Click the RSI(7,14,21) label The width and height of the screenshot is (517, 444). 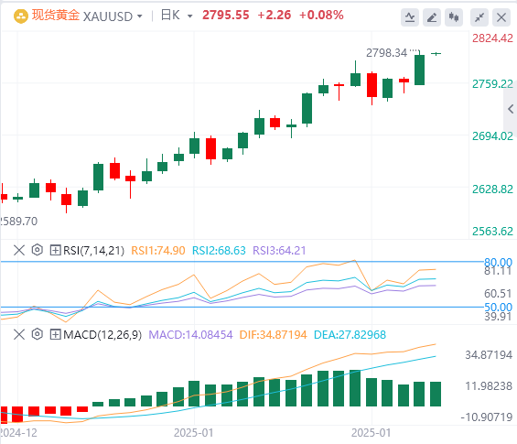click(93, 250)
